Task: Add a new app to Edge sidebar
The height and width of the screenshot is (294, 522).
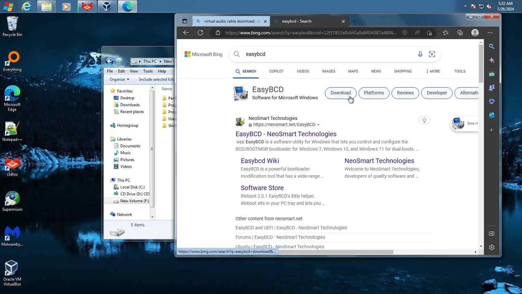Action: [492, 130]
